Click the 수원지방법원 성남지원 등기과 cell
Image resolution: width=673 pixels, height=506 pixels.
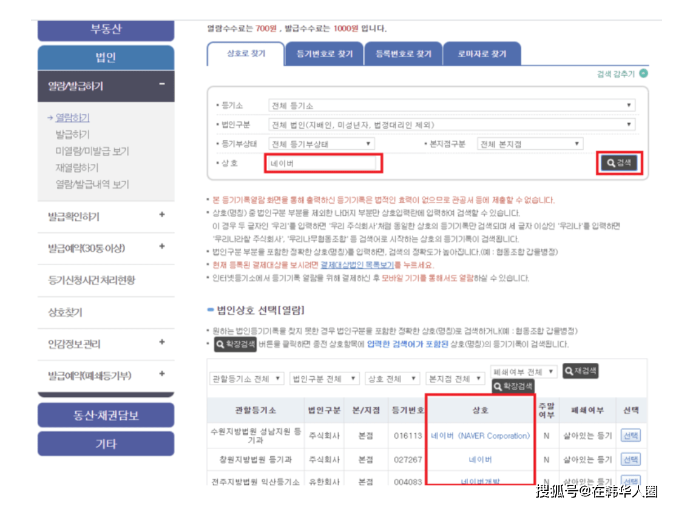(255, 436)
